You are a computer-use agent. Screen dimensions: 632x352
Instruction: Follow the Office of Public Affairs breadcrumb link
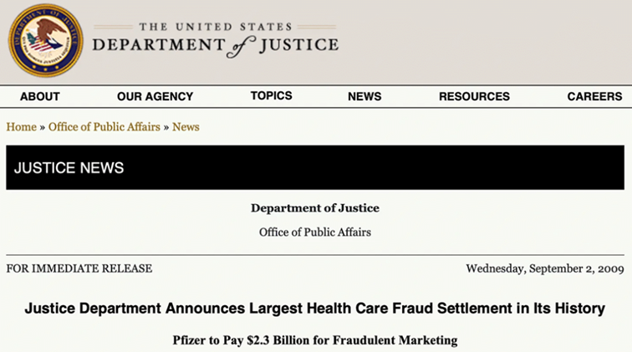[104, 127]
